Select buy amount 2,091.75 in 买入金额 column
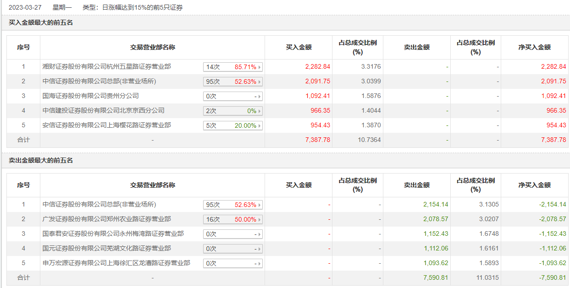This screenshot has height=288, width=570. (318, 81)
